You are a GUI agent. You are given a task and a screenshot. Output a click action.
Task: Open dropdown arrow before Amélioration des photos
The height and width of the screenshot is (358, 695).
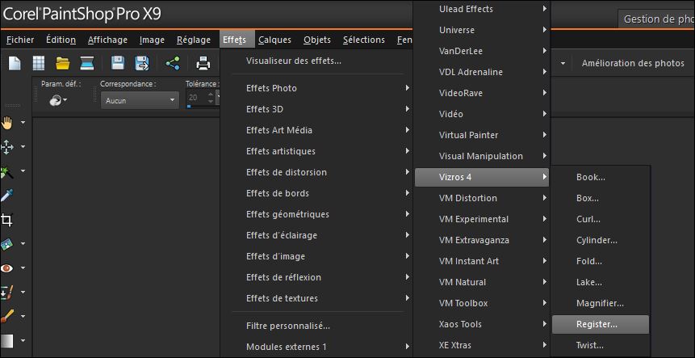pyautogui.click(x=563, y=63)
